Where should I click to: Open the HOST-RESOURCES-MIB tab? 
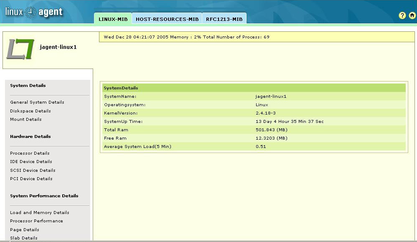[167, 19]
